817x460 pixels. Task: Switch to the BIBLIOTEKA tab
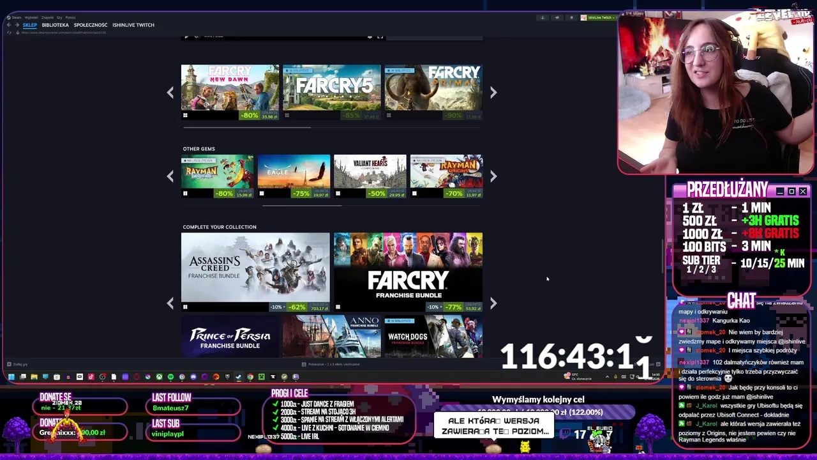pos(56,25)
